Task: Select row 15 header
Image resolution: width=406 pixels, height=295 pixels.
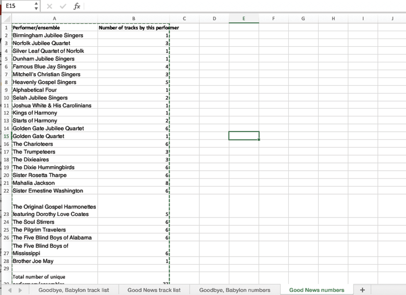Action: click(6, 136)
